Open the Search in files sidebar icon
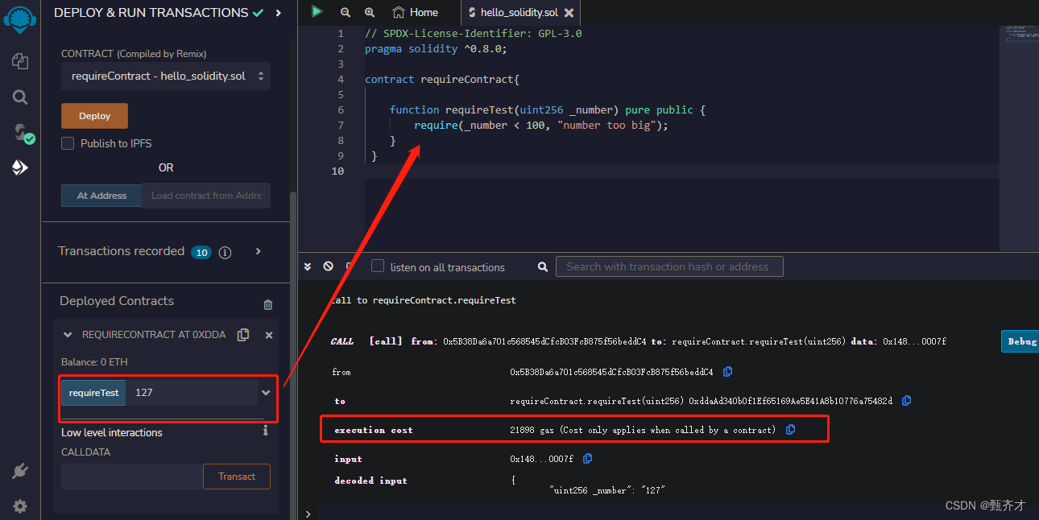This screenshot has width=1039, height=520. (20, 97)
